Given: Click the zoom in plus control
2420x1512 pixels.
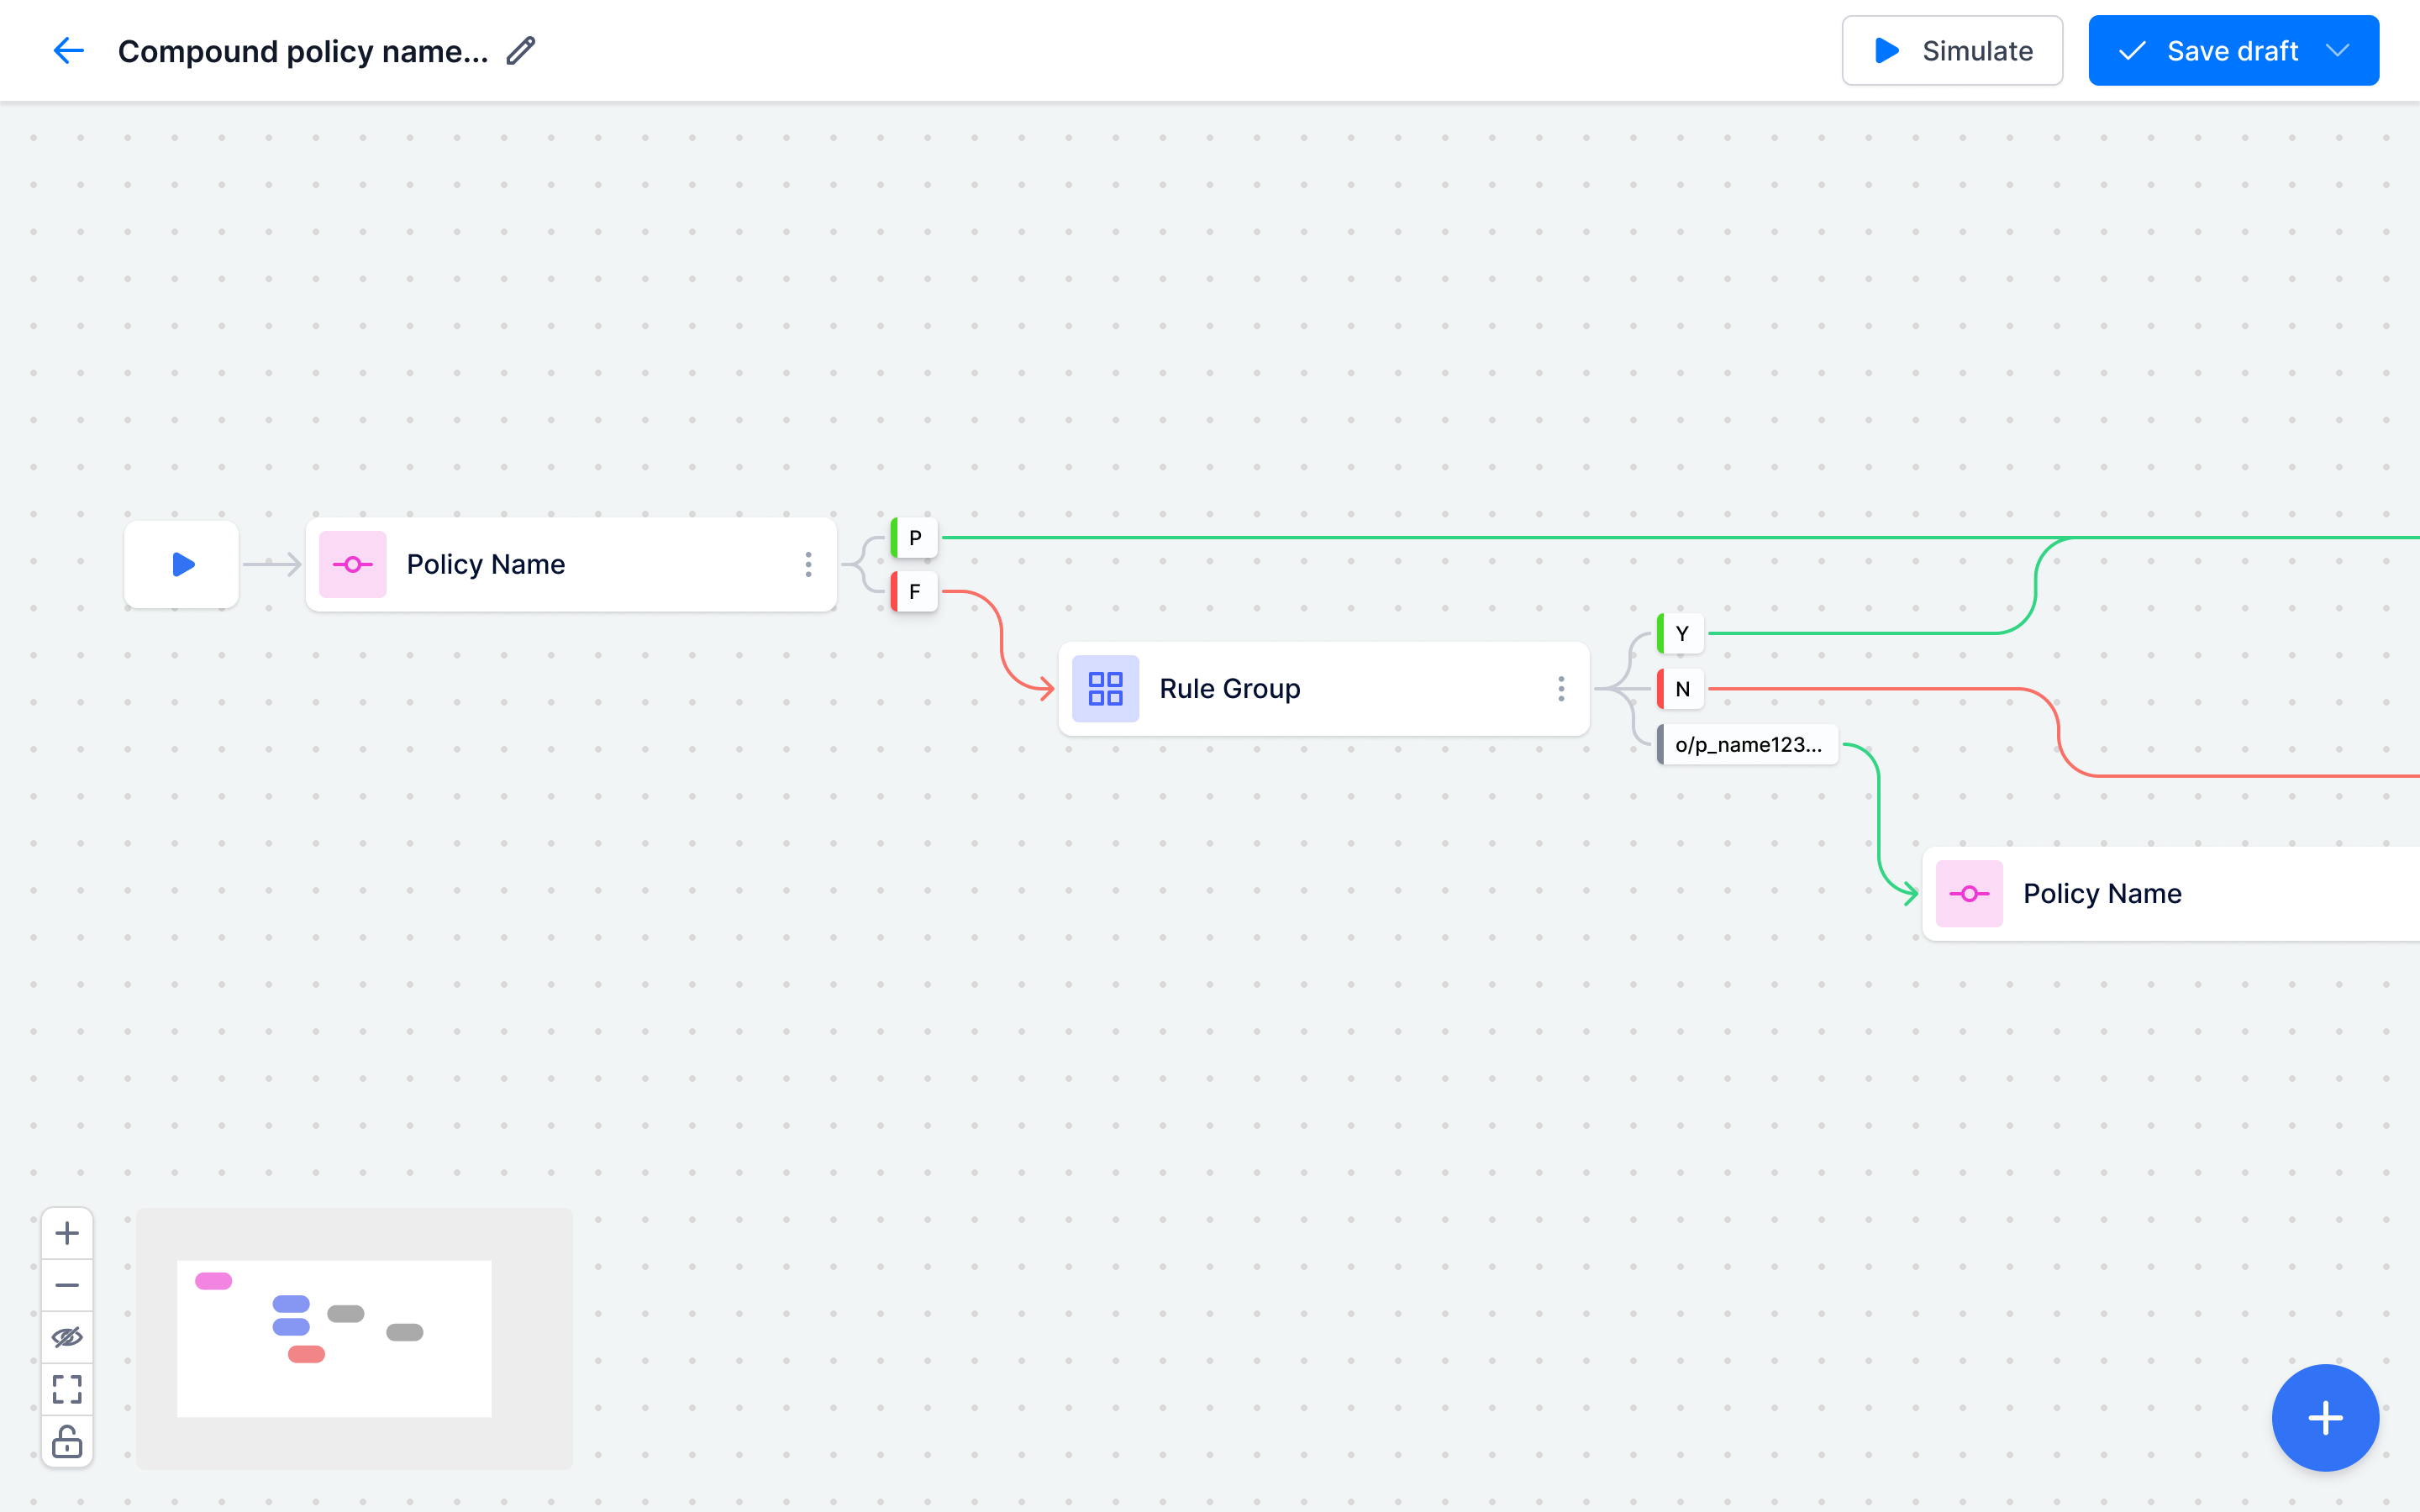Looking at the screenshot, I should click(67, 1233).
